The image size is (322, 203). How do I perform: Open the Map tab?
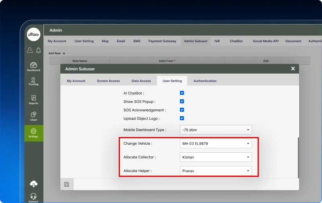(x=105, y=41)
